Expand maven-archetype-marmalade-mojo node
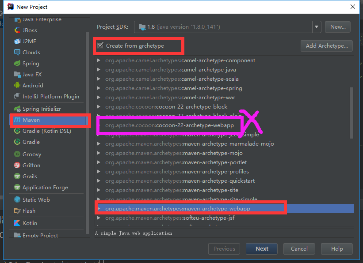Viewport: 363px width, 263px height. [99, 144]
